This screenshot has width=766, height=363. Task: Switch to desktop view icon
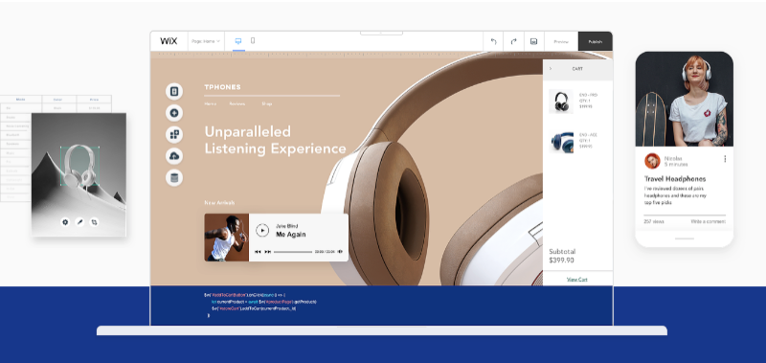pyautogui.click(x=238, y=41)
